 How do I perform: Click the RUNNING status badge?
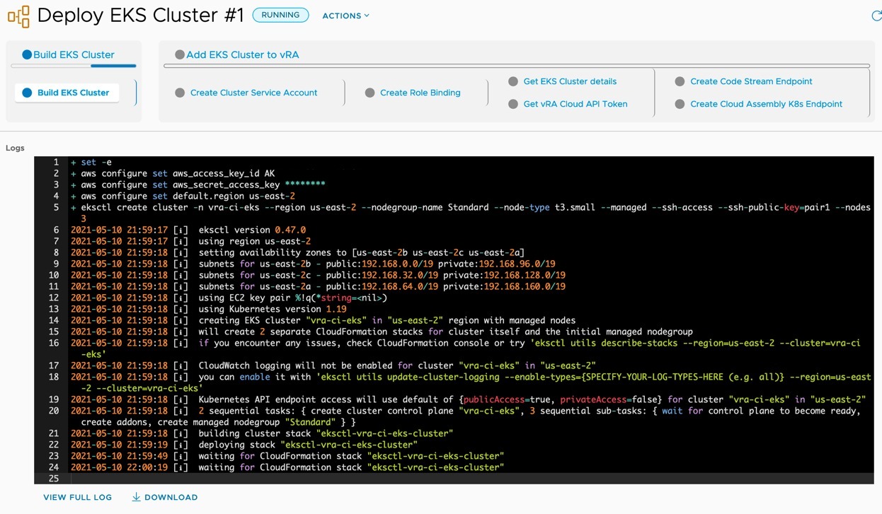(280, 15)
